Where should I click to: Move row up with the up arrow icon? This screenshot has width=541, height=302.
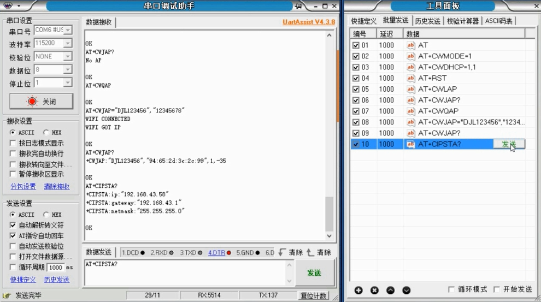(x=390, y=291)
